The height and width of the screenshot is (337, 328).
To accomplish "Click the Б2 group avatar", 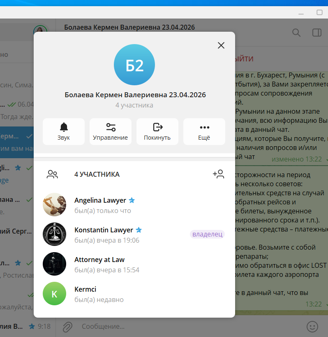I will (x=134, y=65).
